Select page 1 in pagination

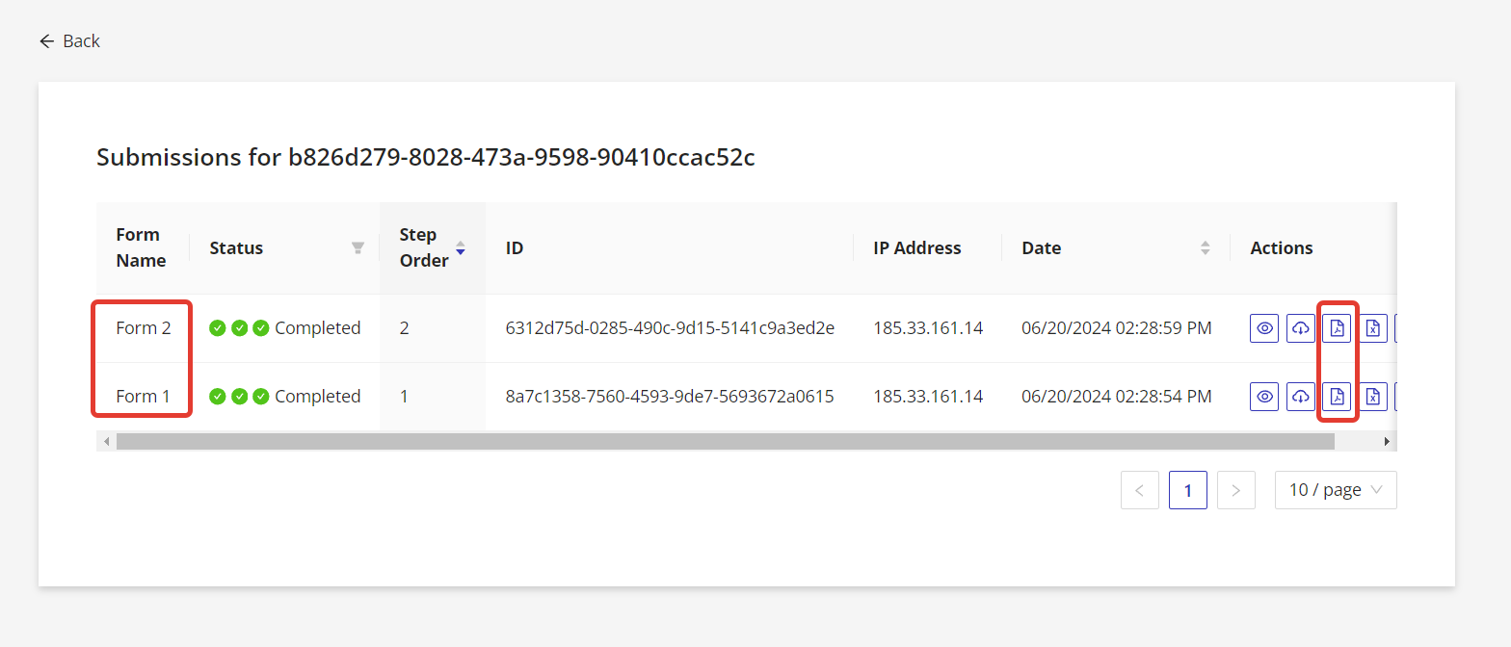tap(1187, 490)
